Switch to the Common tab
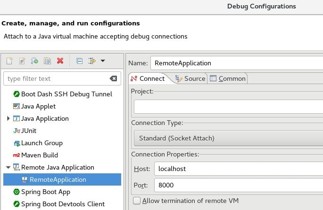Image resolution: width=323 pixels, height=210 pixels. pyautogui.click(x=228, y=78)
